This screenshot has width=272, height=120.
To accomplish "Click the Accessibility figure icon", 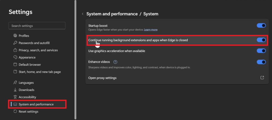I will point(15,97).
